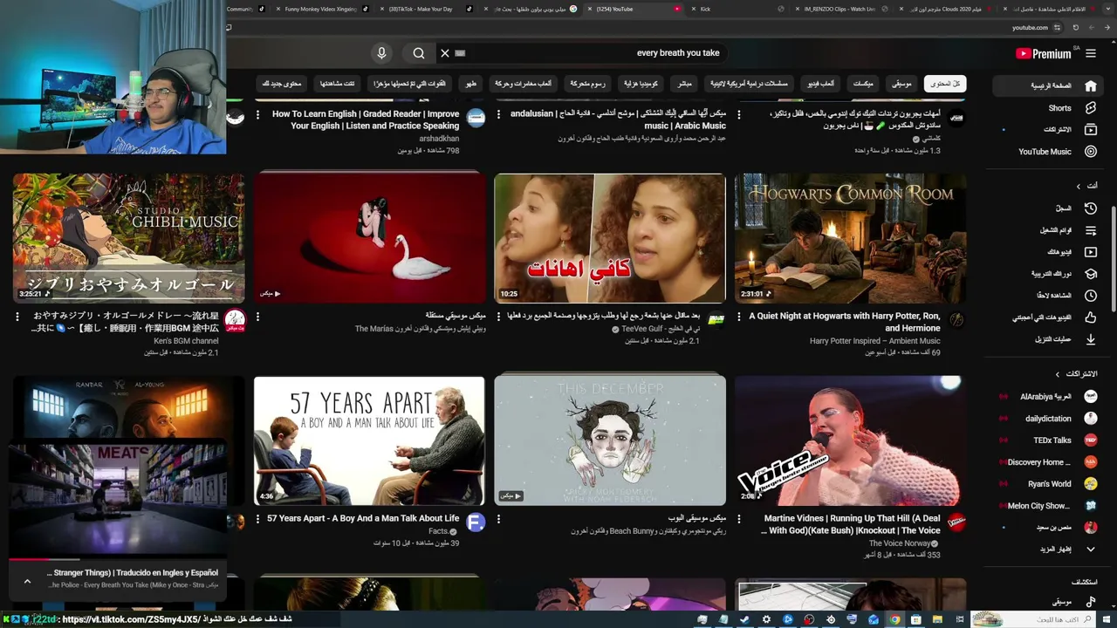This screenshot has width=1117, height=628.
Task: Open the Facts channel avatar
Action: coord(476,522)
